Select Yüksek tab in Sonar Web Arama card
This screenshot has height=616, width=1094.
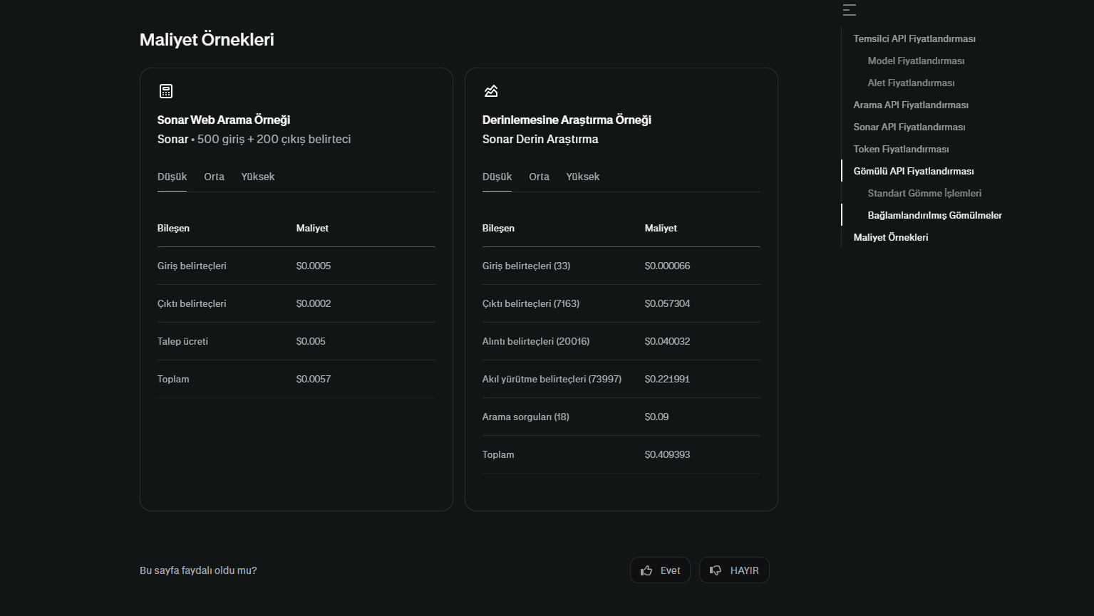pyautogui.click(x=258, y=177)
